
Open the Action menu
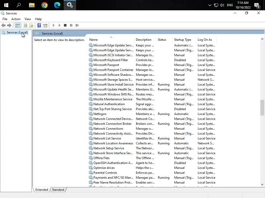click(16, 19)
